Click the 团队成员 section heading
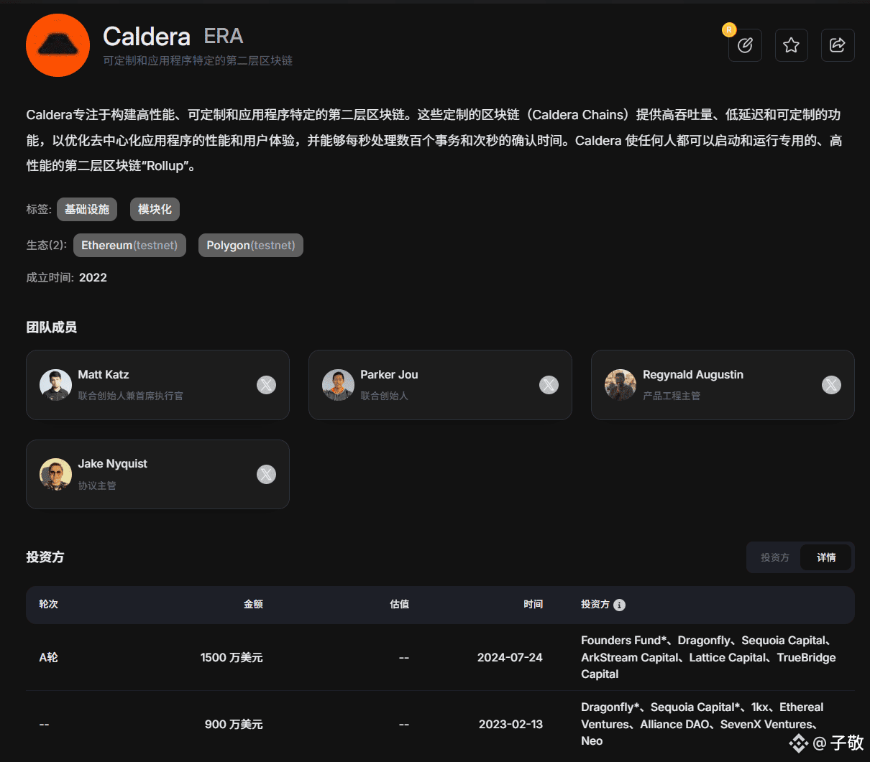This screenshot has width=870, height=762. coord(51,327)
